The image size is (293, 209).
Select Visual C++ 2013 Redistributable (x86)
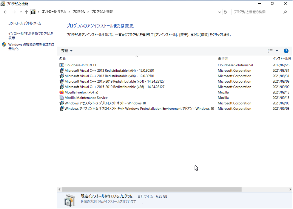pos(109,76)
